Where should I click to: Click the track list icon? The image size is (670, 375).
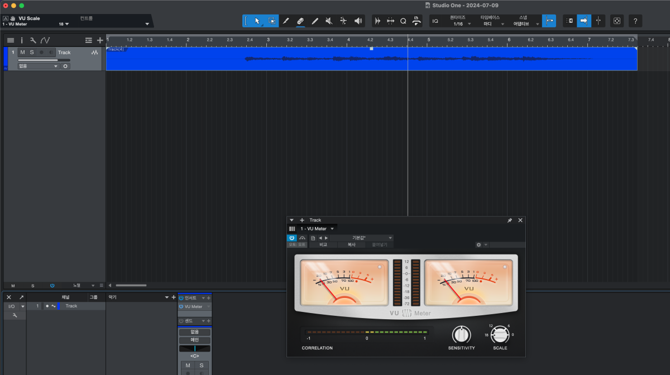click(11, 40)
